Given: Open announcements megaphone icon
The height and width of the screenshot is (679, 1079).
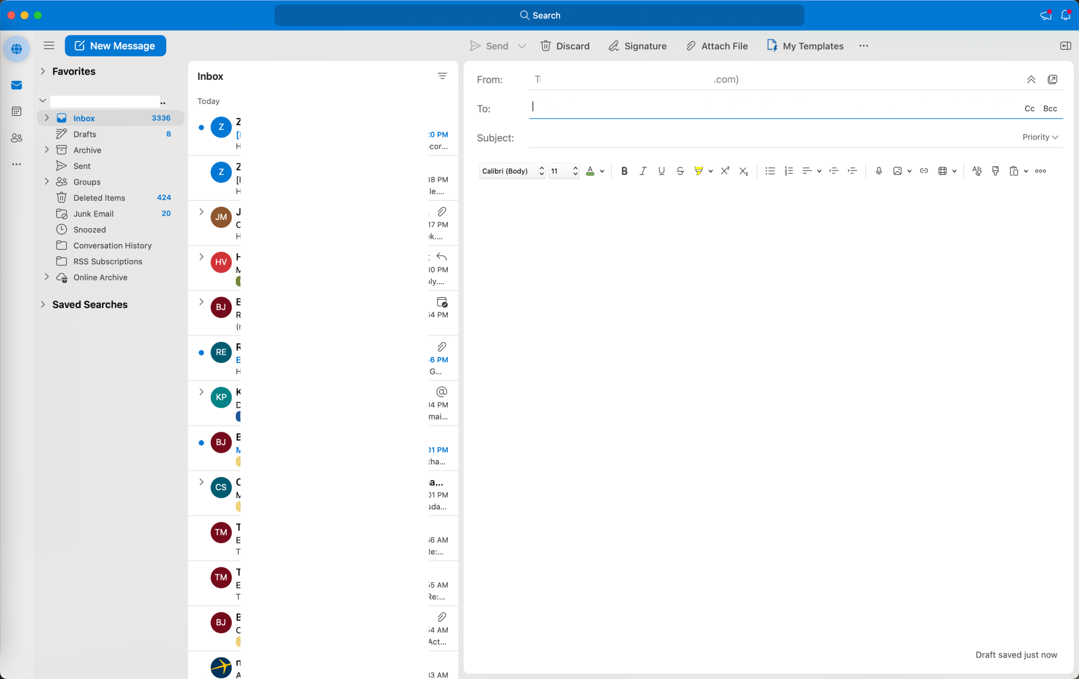Looking at the screenshot, I should (x=1046, y=15).
